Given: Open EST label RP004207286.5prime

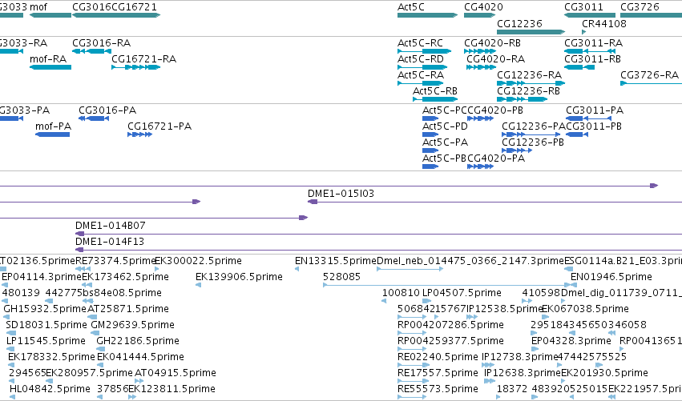Looking at the screenshot, I should pyautogui.click(x=450, y=325).
